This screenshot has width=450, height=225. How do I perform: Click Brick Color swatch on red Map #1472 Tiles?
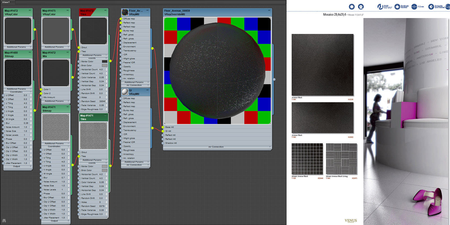104,65
